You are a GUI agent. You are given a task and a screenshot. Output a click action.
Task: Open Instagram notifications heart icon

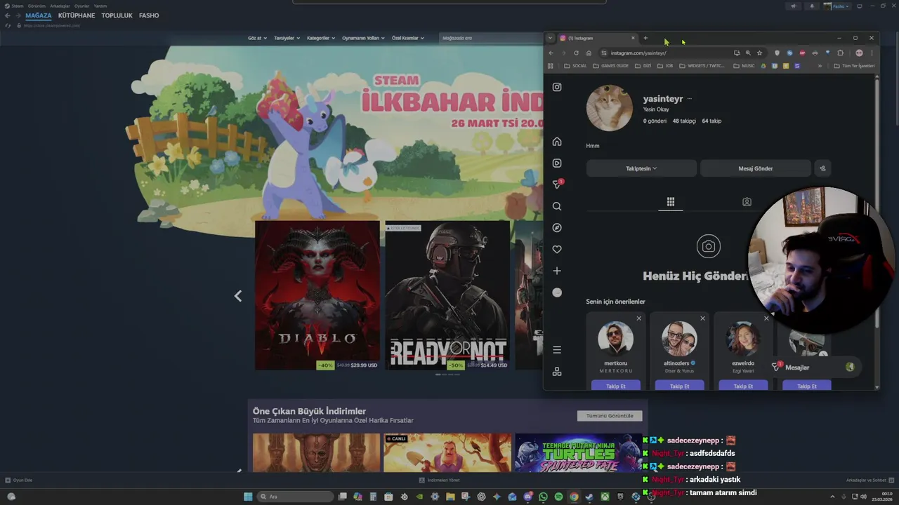tap(557, 249)
